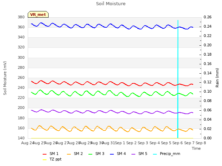This screenshot has width=222, height=166.
Task: Click the VR_met annotation label
Action: pos(38,15)
